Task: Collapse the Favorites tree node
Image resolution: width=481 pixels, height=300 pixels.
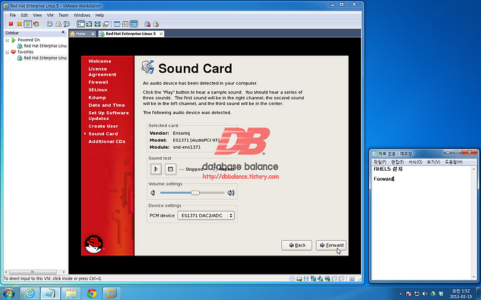Action: point(7,52)
